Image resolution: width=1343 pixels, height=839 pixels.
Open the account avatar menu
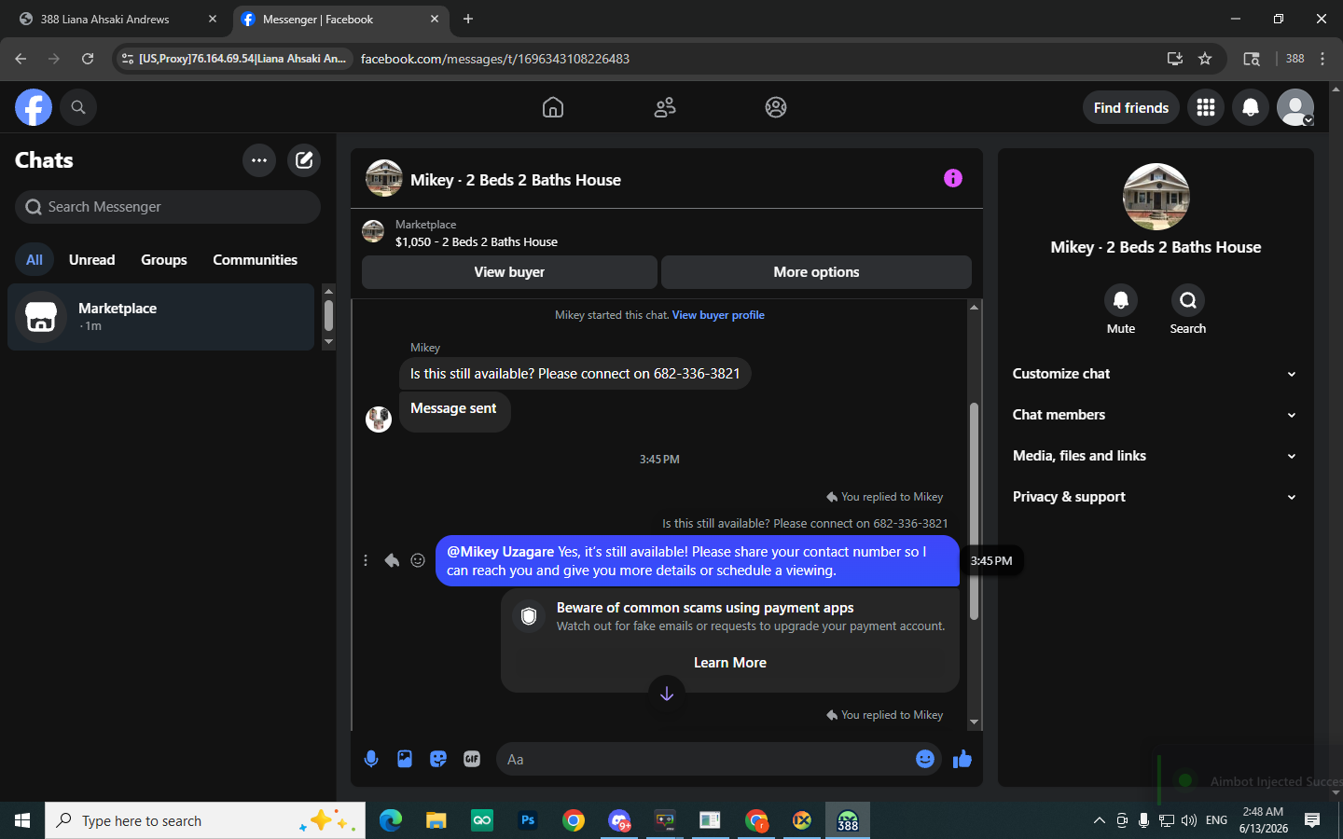(1295, 107)
